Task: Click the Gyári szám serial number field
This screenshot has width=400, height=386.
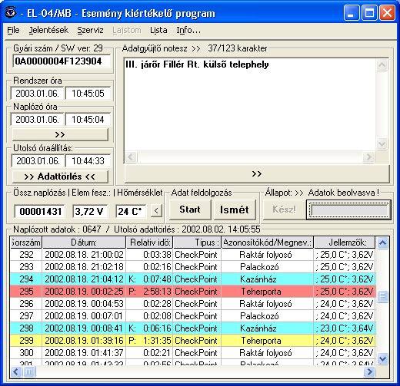Action: tap(62, 61)
